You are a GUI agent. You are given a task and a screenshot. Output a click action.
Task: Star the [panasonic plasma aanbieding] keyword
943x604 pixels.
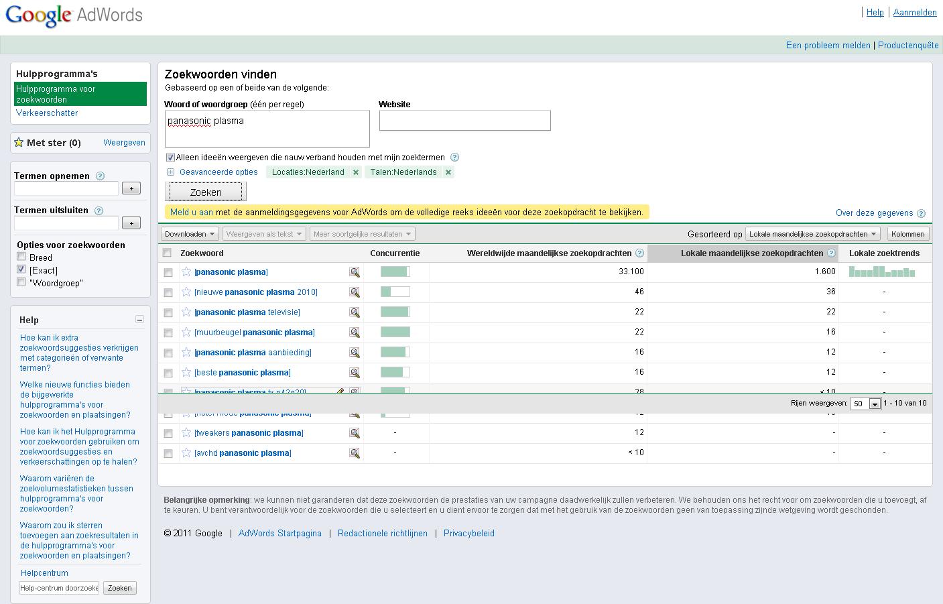[x=186, y=353]
